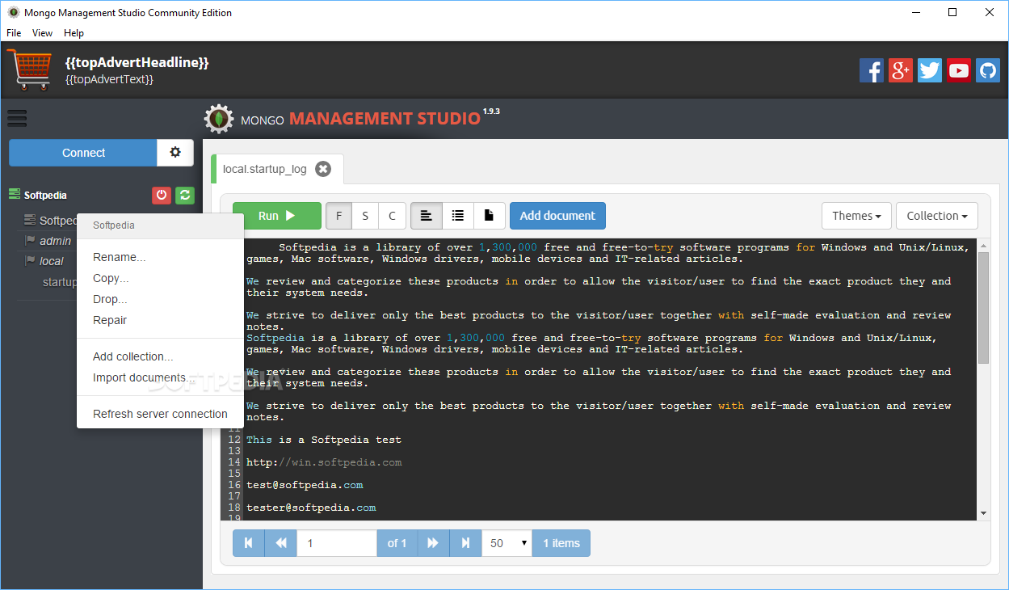Click the {{topAdvertText}} advert subtext
The height and width of the screenshot is (590, 1009).
tap(109, 79)
